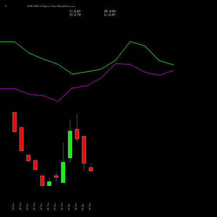Select the '02 Dec' date label
Image resolution: width=217 pixels, height=217 pixels.
76,206
